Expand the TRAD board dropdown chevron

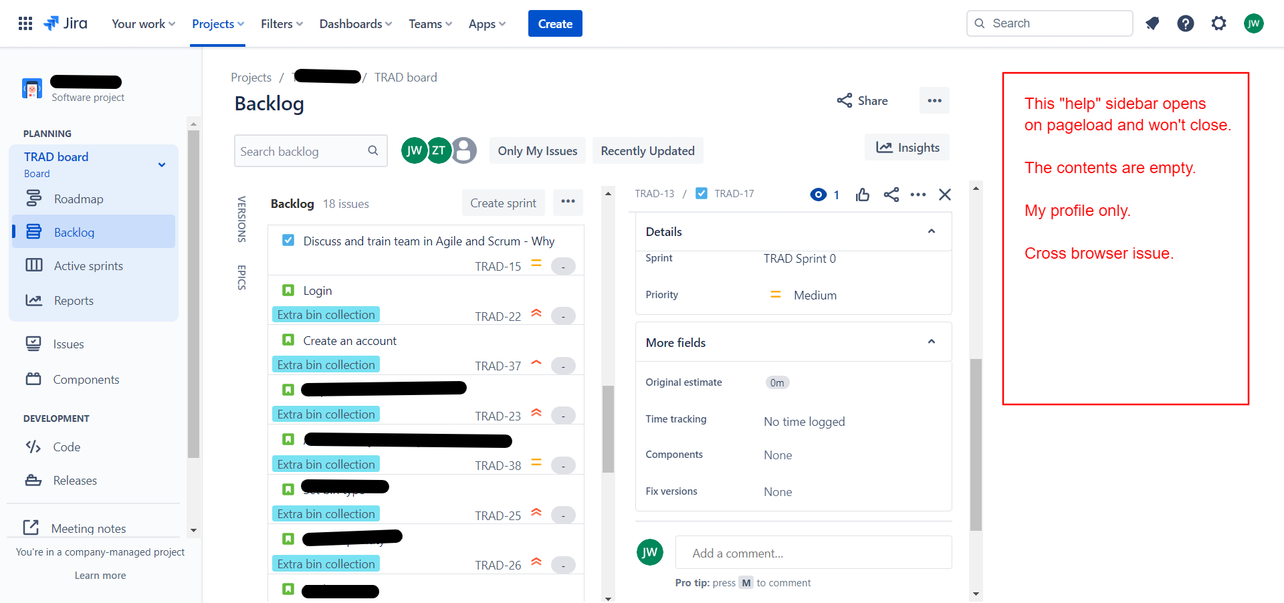[162, 164]
